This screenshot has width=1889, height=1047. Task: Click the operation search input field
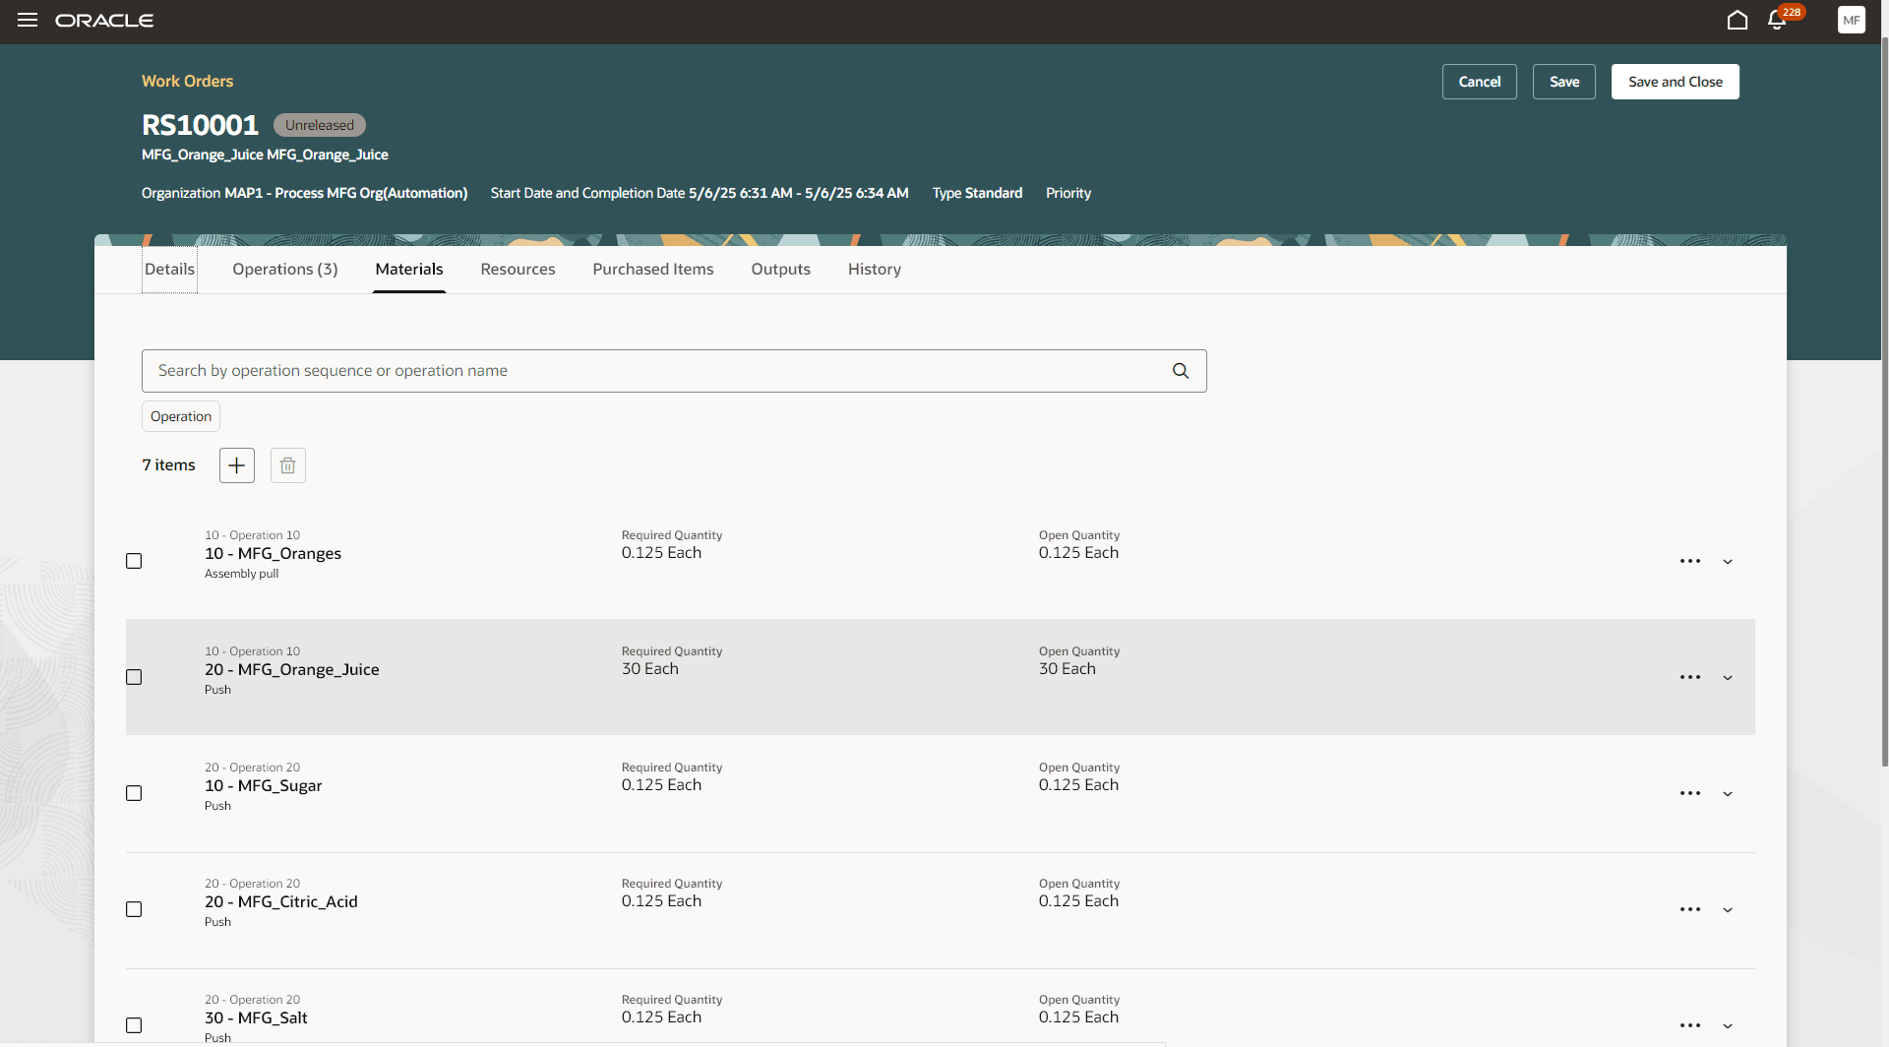(x=590, y=370)
